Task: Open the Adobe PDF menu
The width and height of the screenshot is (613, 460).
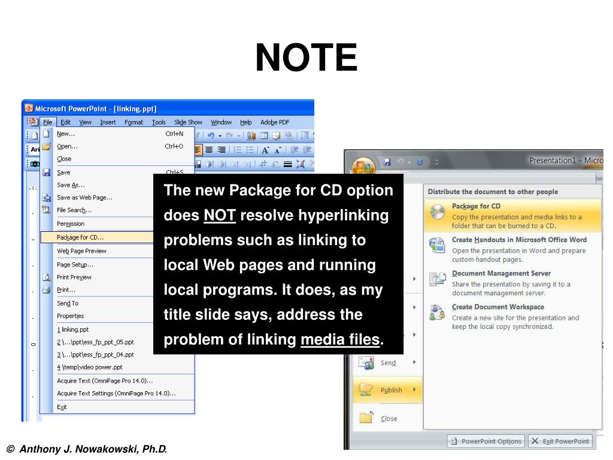Action: [275, 122]
